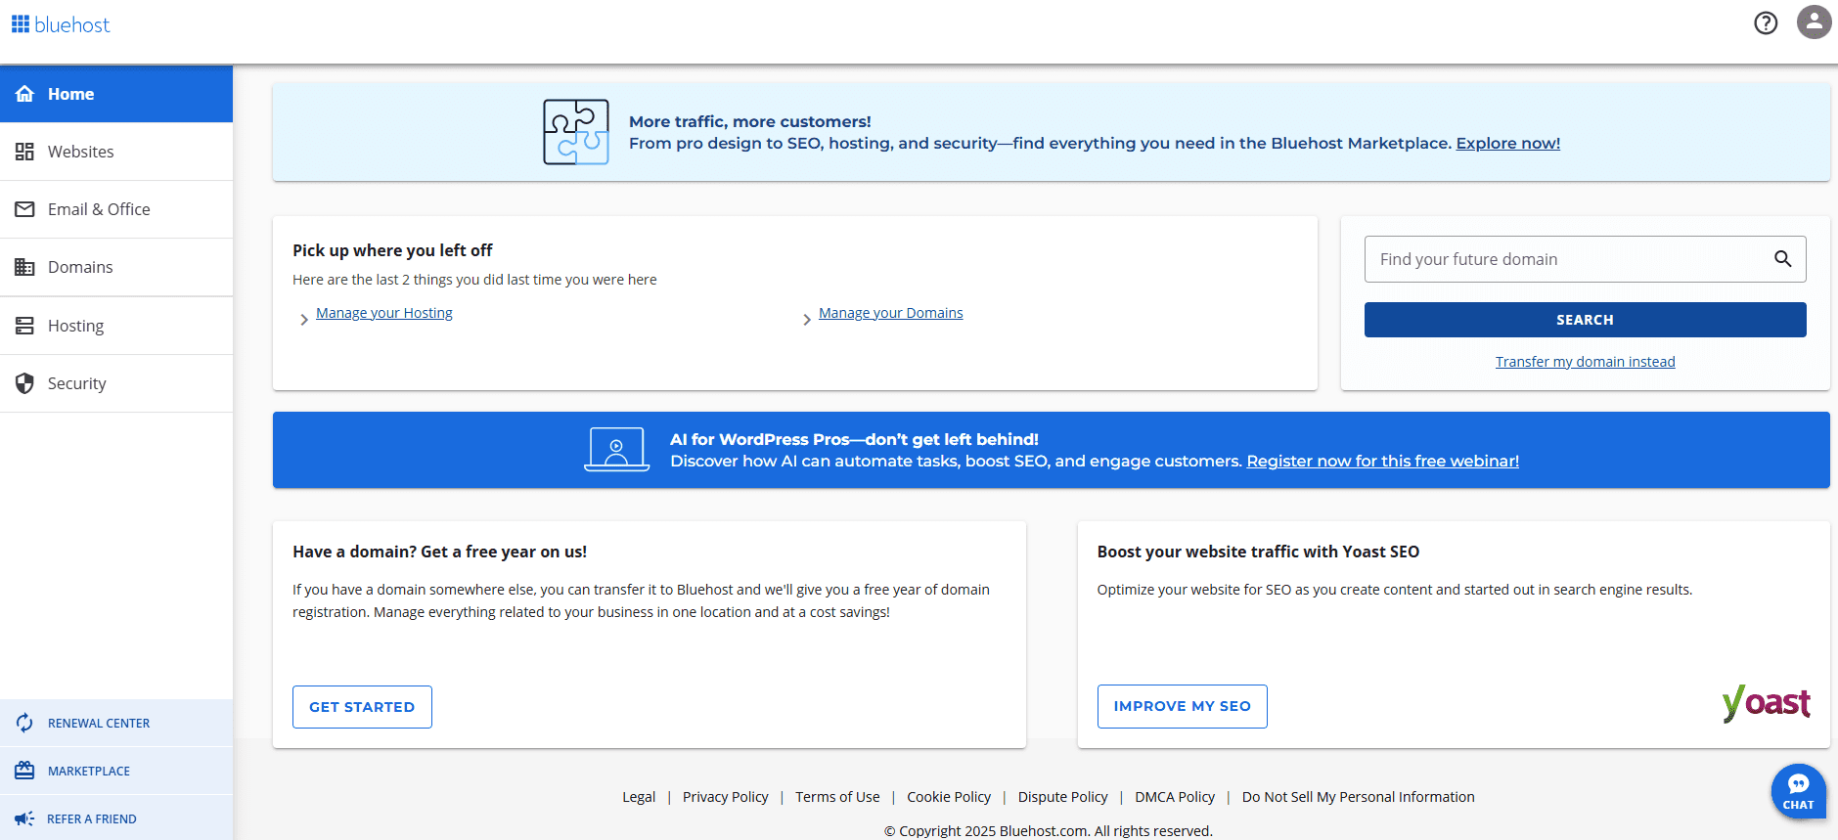
Task: Open the help question mark icon
Action: point(1766,22)
